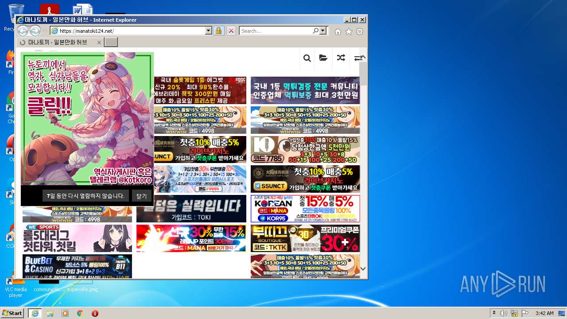Click Show Desktop button at taskbar end
567x319 pixels.
pos(562,313)
